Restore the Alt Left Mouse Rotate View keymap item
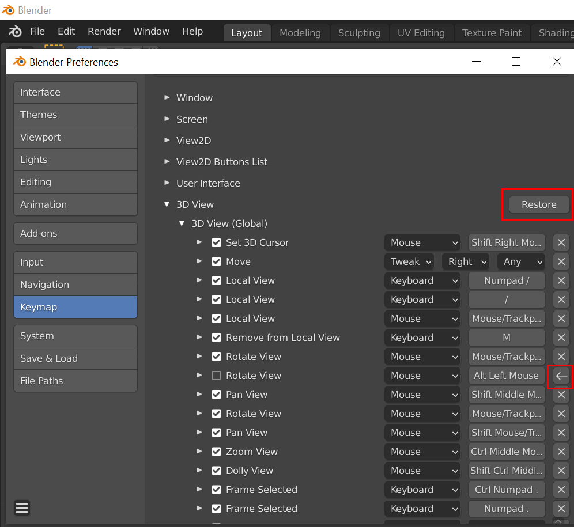Image resolution: width=574 pixels, height=527 pixels. pyautogui.click(x=561, y=376)
